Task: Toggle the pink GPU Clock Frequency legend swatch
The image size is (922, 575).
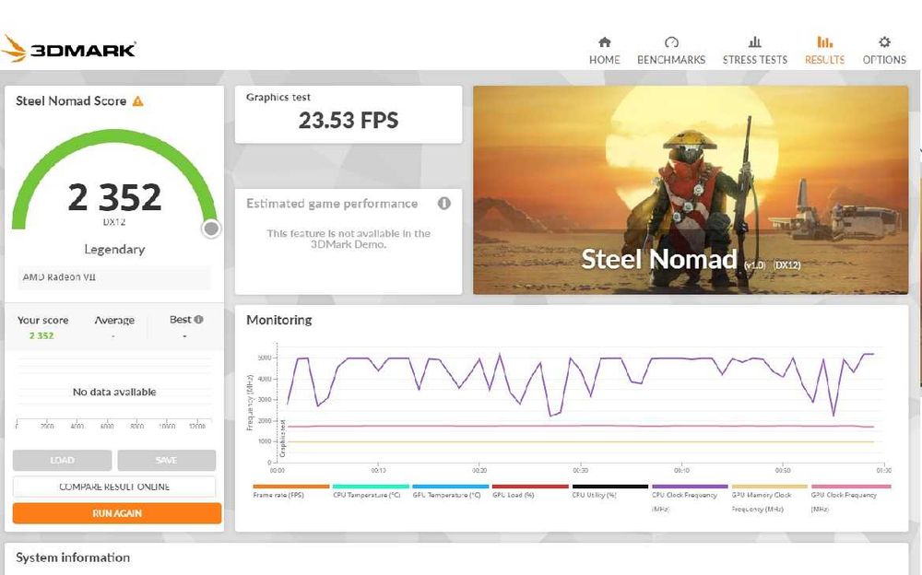Action: pos(851,487)
